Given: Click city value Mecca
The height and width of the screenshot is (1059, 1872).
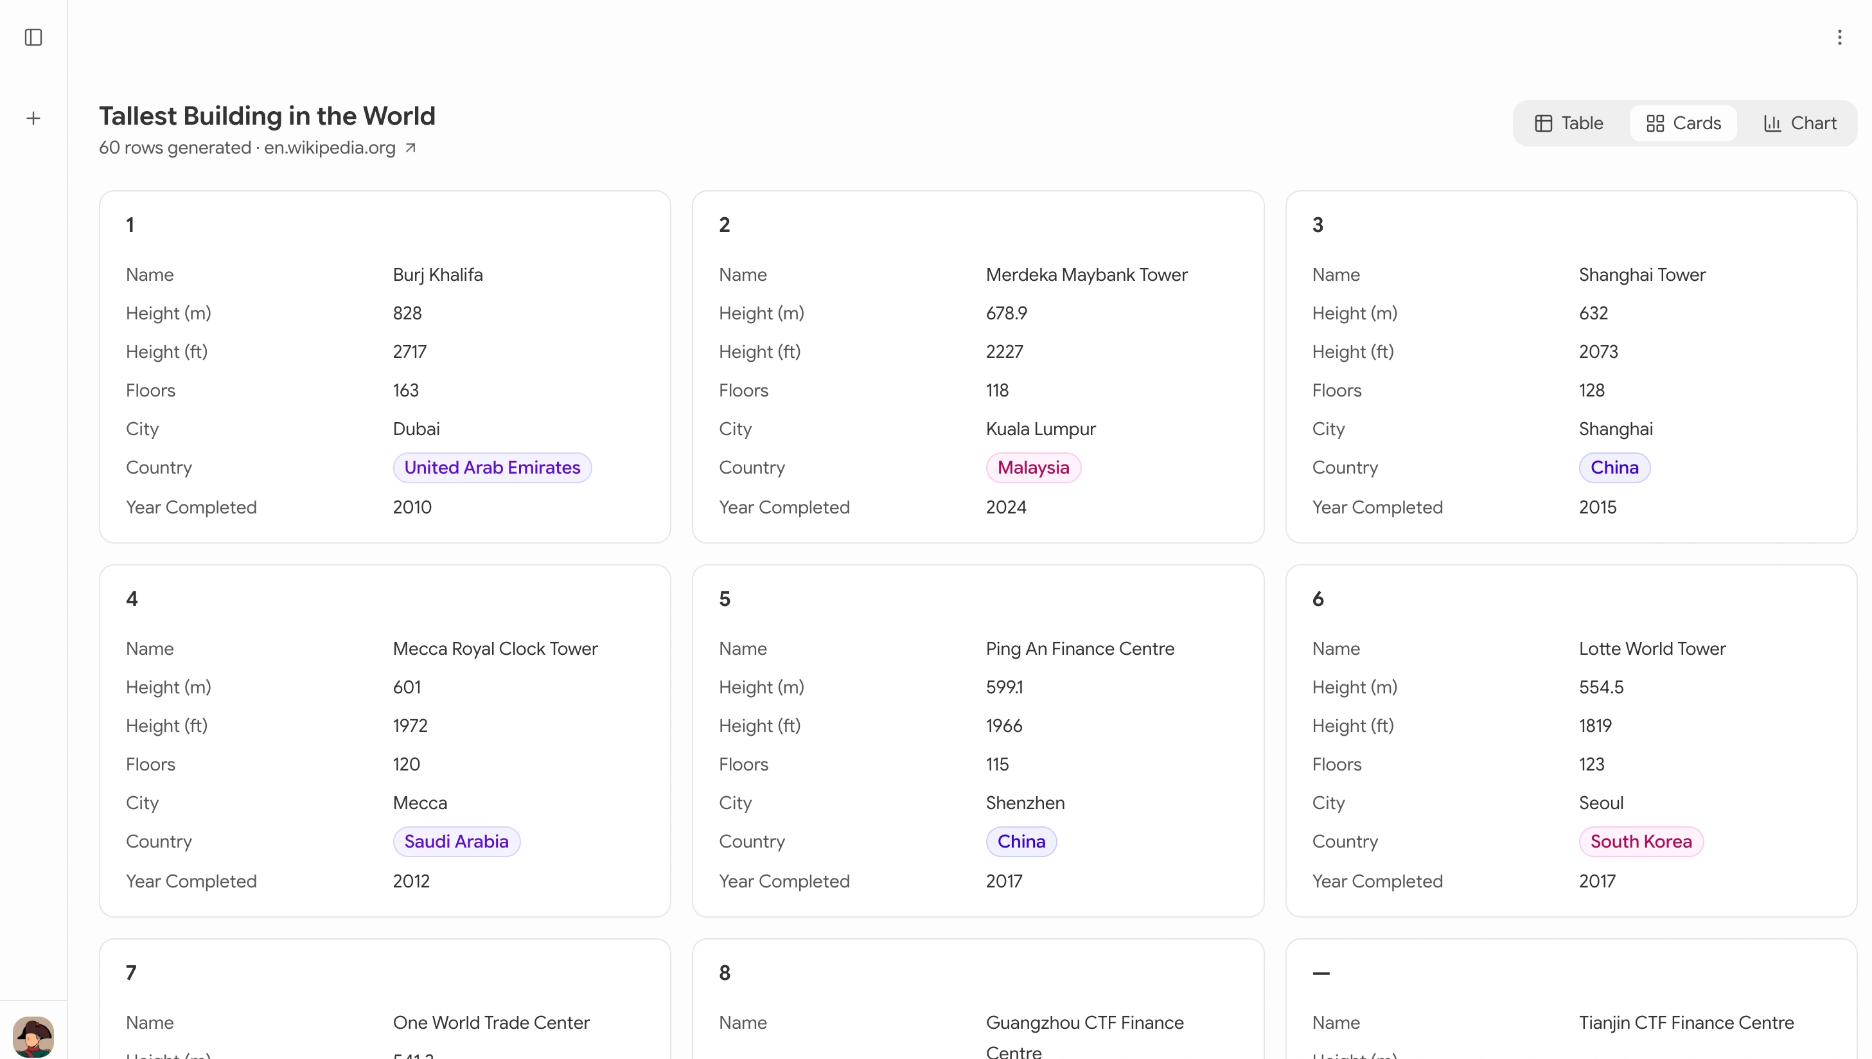Looking at the screenshot, I should [419, 803].
